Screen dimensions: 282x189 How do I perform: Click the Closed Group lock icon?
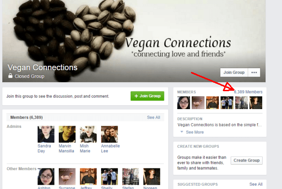(x=10, y=76)
